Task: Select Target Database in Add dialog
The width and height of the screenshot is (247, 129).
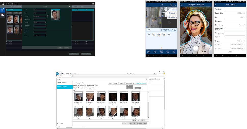Action: coord(64,83)
